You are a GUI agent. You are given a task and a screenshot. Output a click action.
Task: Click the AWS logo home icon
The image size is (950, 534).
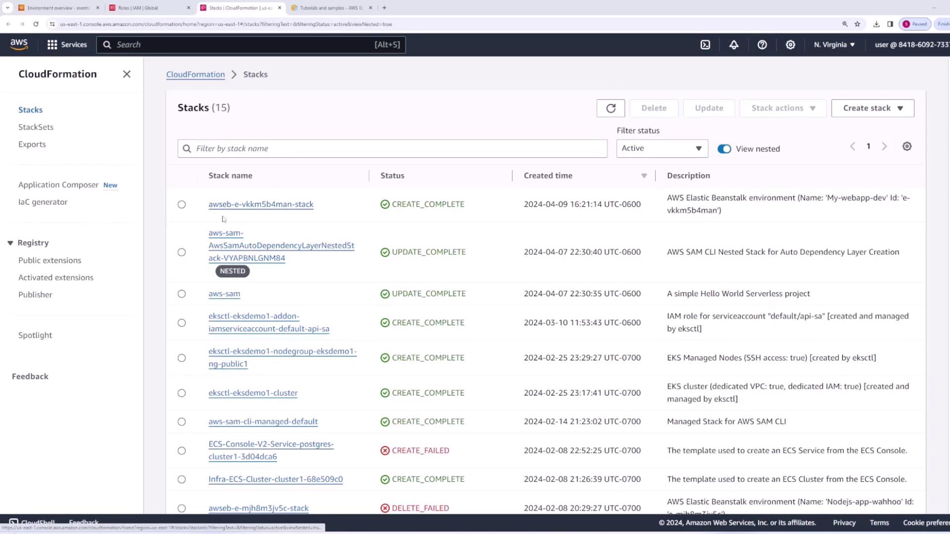point(19,44)
